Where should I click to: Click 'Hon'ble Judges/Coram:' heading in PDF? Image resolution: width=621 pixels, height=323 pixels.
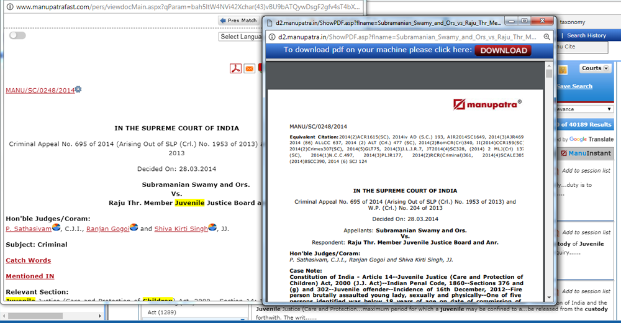(x=325, y=253)
